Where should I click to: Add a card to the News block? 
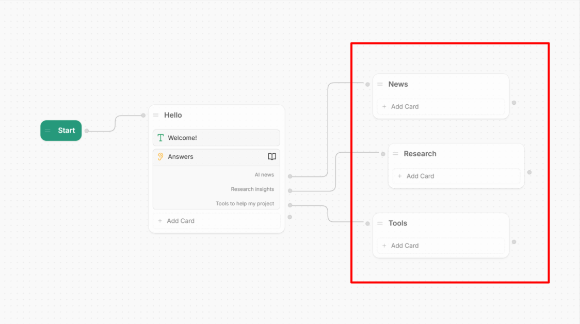(441, 107)
